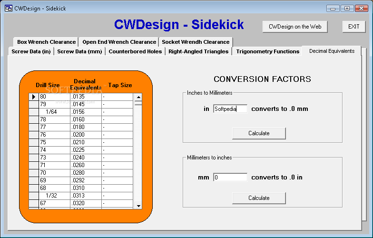Click drill size cell 68
Screen dimensions: 373x238
coord(54,188)
